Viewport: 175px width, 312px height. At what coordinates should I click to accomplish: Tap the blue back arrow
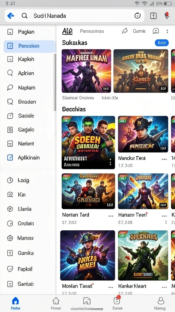11,16
